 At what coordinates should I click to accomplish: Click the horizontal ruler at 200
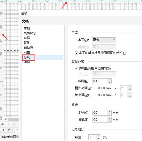[x=74, y=1]
